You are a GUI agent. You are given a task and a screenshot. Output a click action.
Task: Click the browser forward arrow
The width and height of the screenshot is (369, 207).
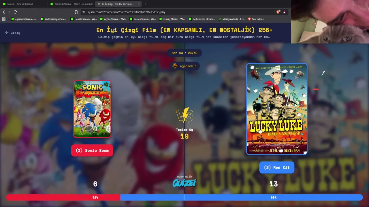pos(9,12)
